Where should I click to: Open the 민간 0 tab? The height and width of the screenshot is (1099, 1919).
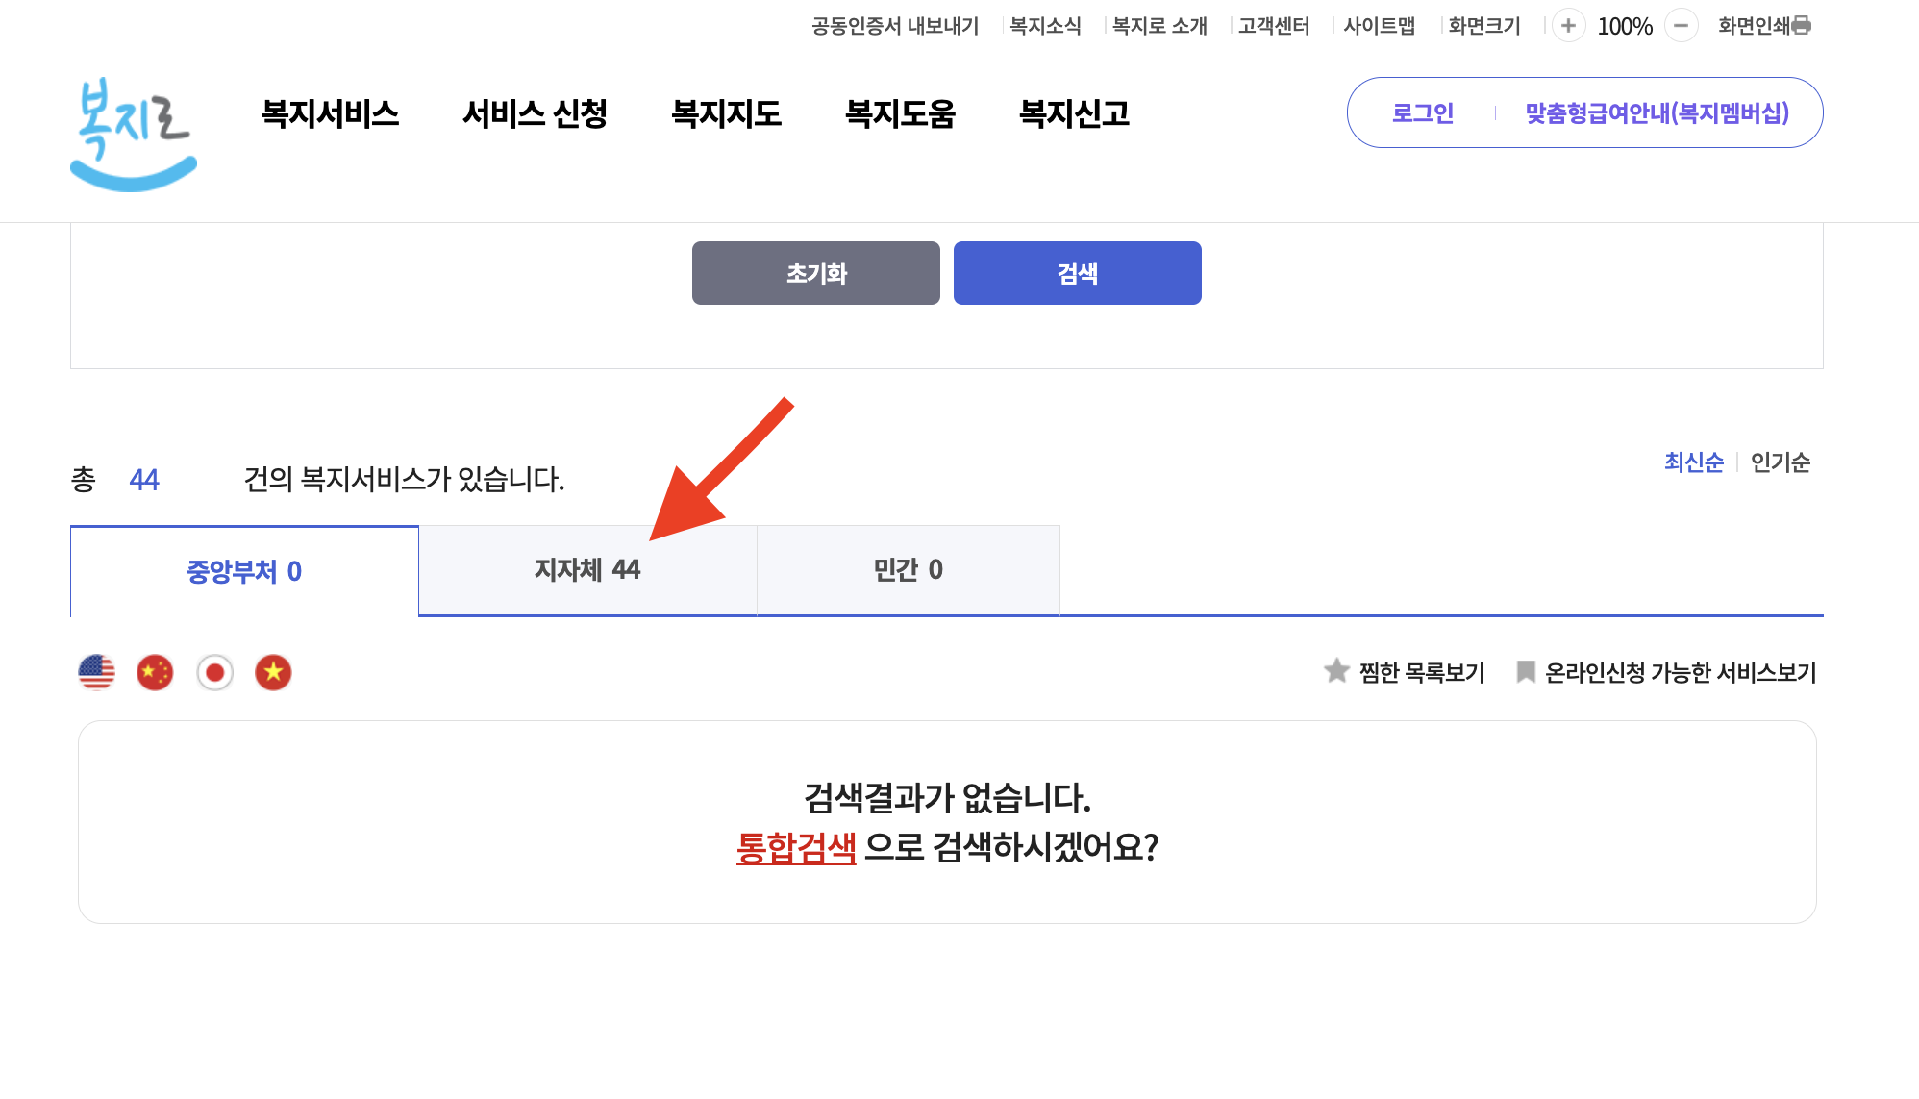[908, 569]
